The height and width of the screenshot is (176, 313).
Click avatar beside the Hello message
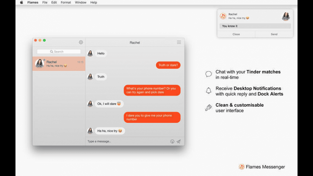click(90, 54)
